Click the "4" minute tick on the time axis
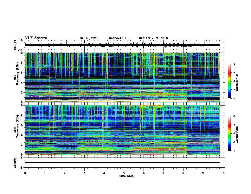 [104, 173]
